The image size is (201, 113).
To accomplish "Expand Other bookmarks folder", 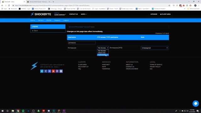I will 193,9.
